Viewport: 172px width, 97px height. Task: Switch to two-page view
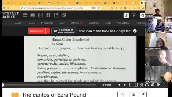[x=136, y=85]
